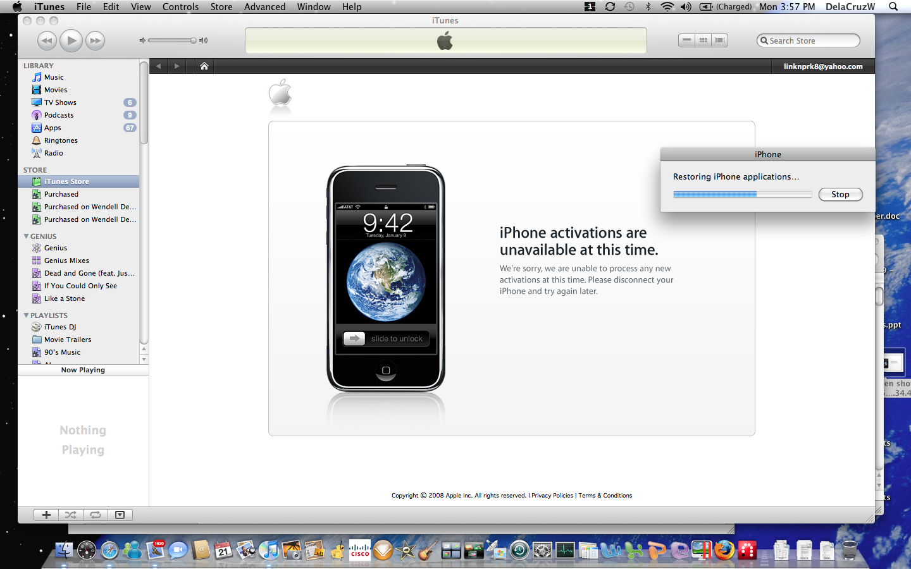911x569 pixels.
Task: Click the fast-forward/next track button
Action: coord(95,40)
